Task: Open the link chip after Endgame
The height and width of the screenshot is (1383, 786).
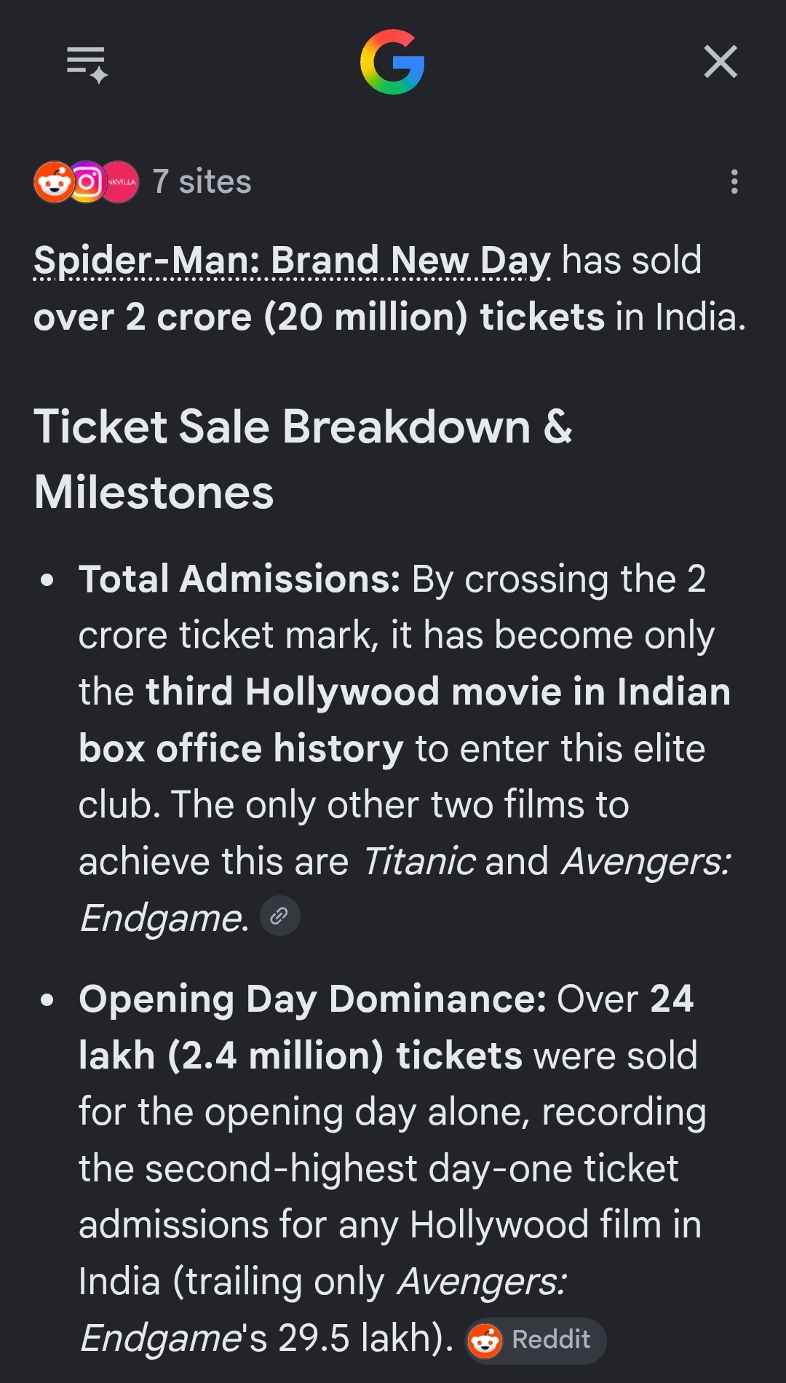Action: pyautogui.click(x=279, y=916)
